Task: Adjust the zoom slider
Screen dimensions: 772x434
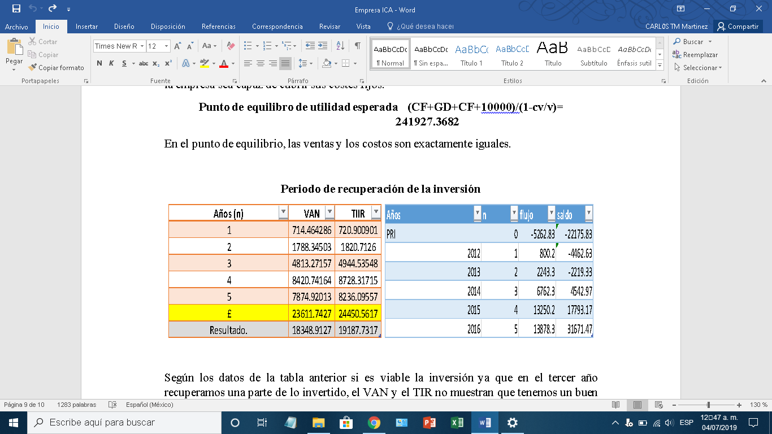Action: tap(709, 405)
